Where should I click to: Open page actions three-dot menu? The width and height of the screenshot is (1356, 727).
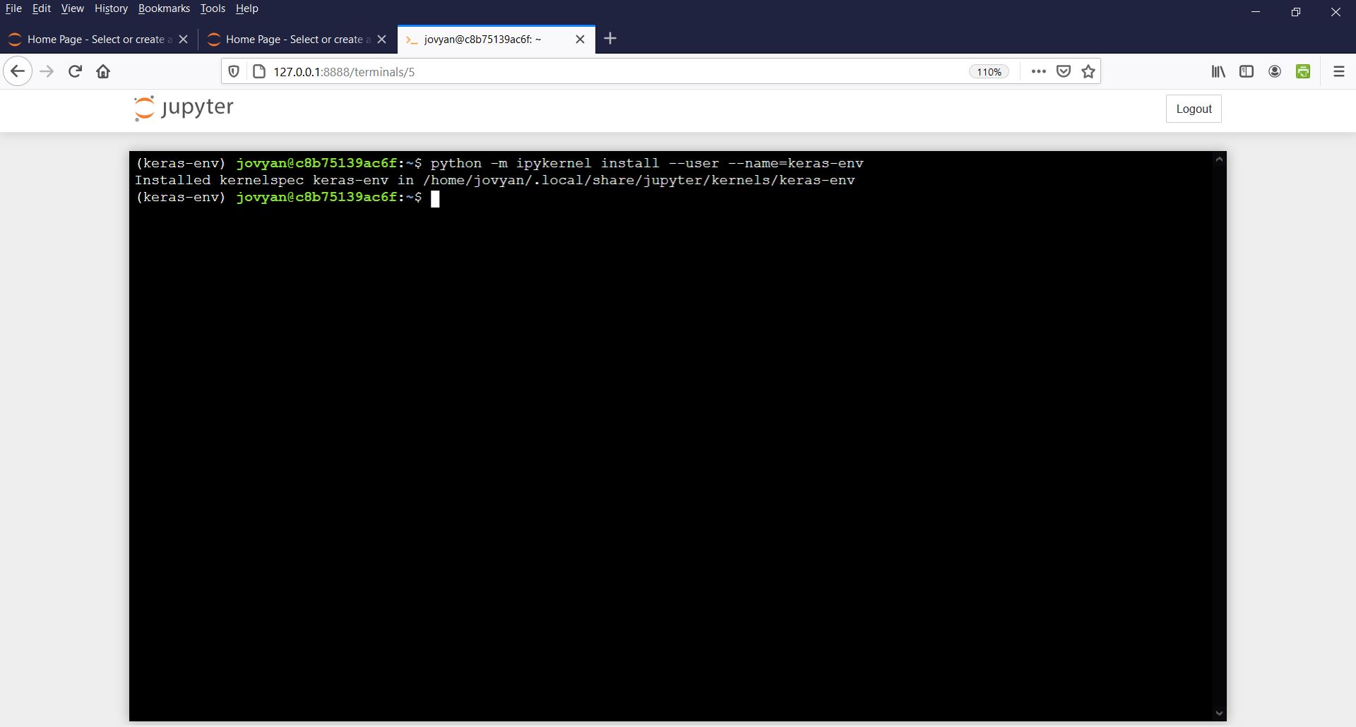tap(1038, 71)
